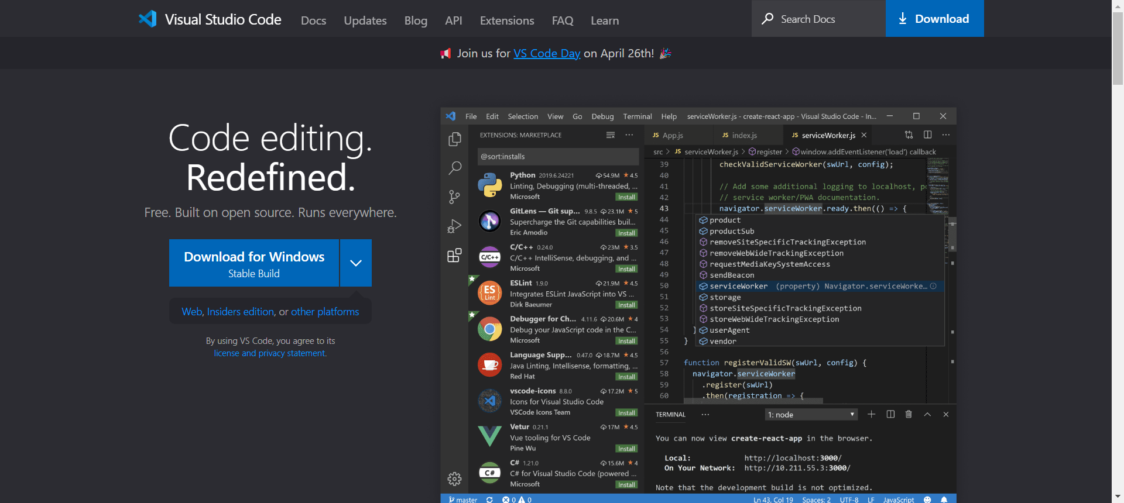Follow the VS Code Day link
The image size is (1124, 503).
pos(546,53)
